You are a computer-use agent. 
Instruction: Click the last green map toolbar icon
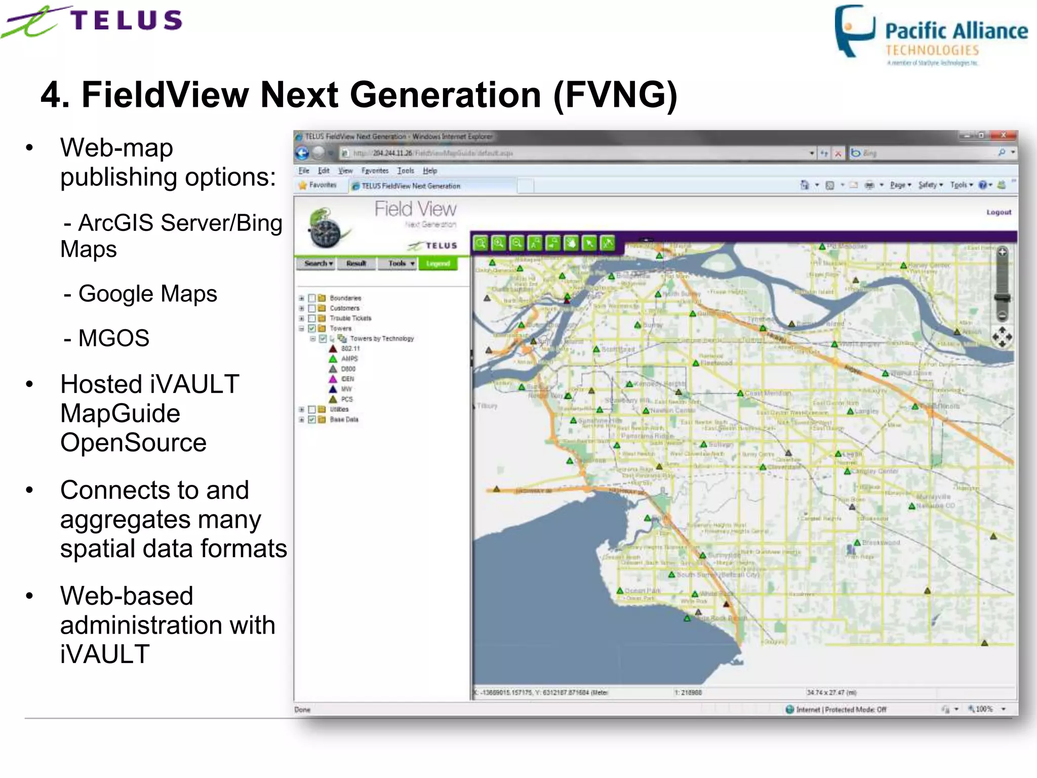coord(608,244)
